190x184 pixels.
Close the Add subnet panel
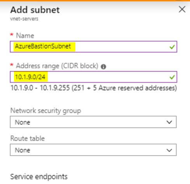coord(182,9)
